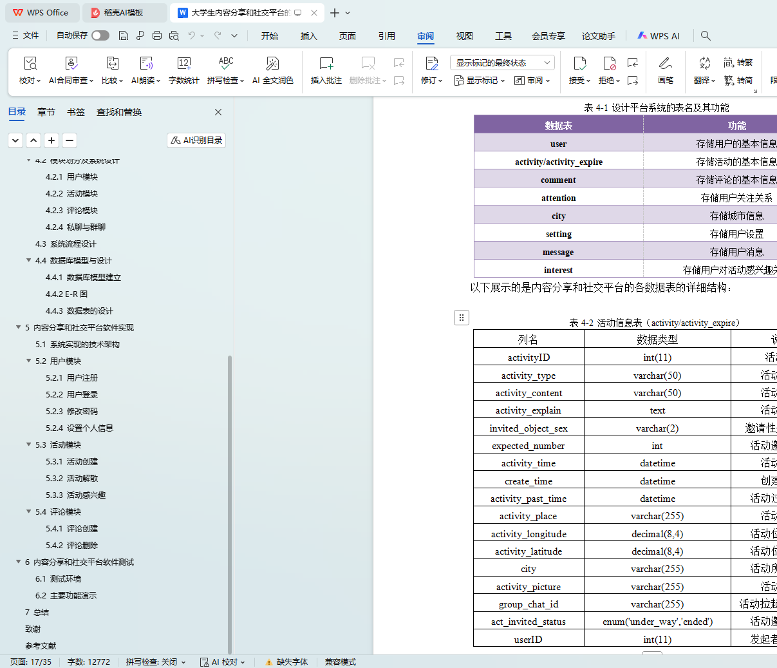This screenshot has width=777, height=668.
Task: Click the print icon in quick access toolbar
Action: click(157, 35)
